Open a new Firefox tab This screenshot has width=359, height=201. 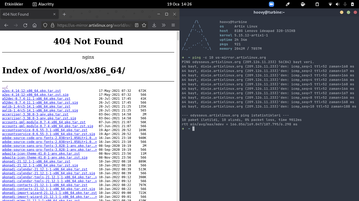[64, 14]
